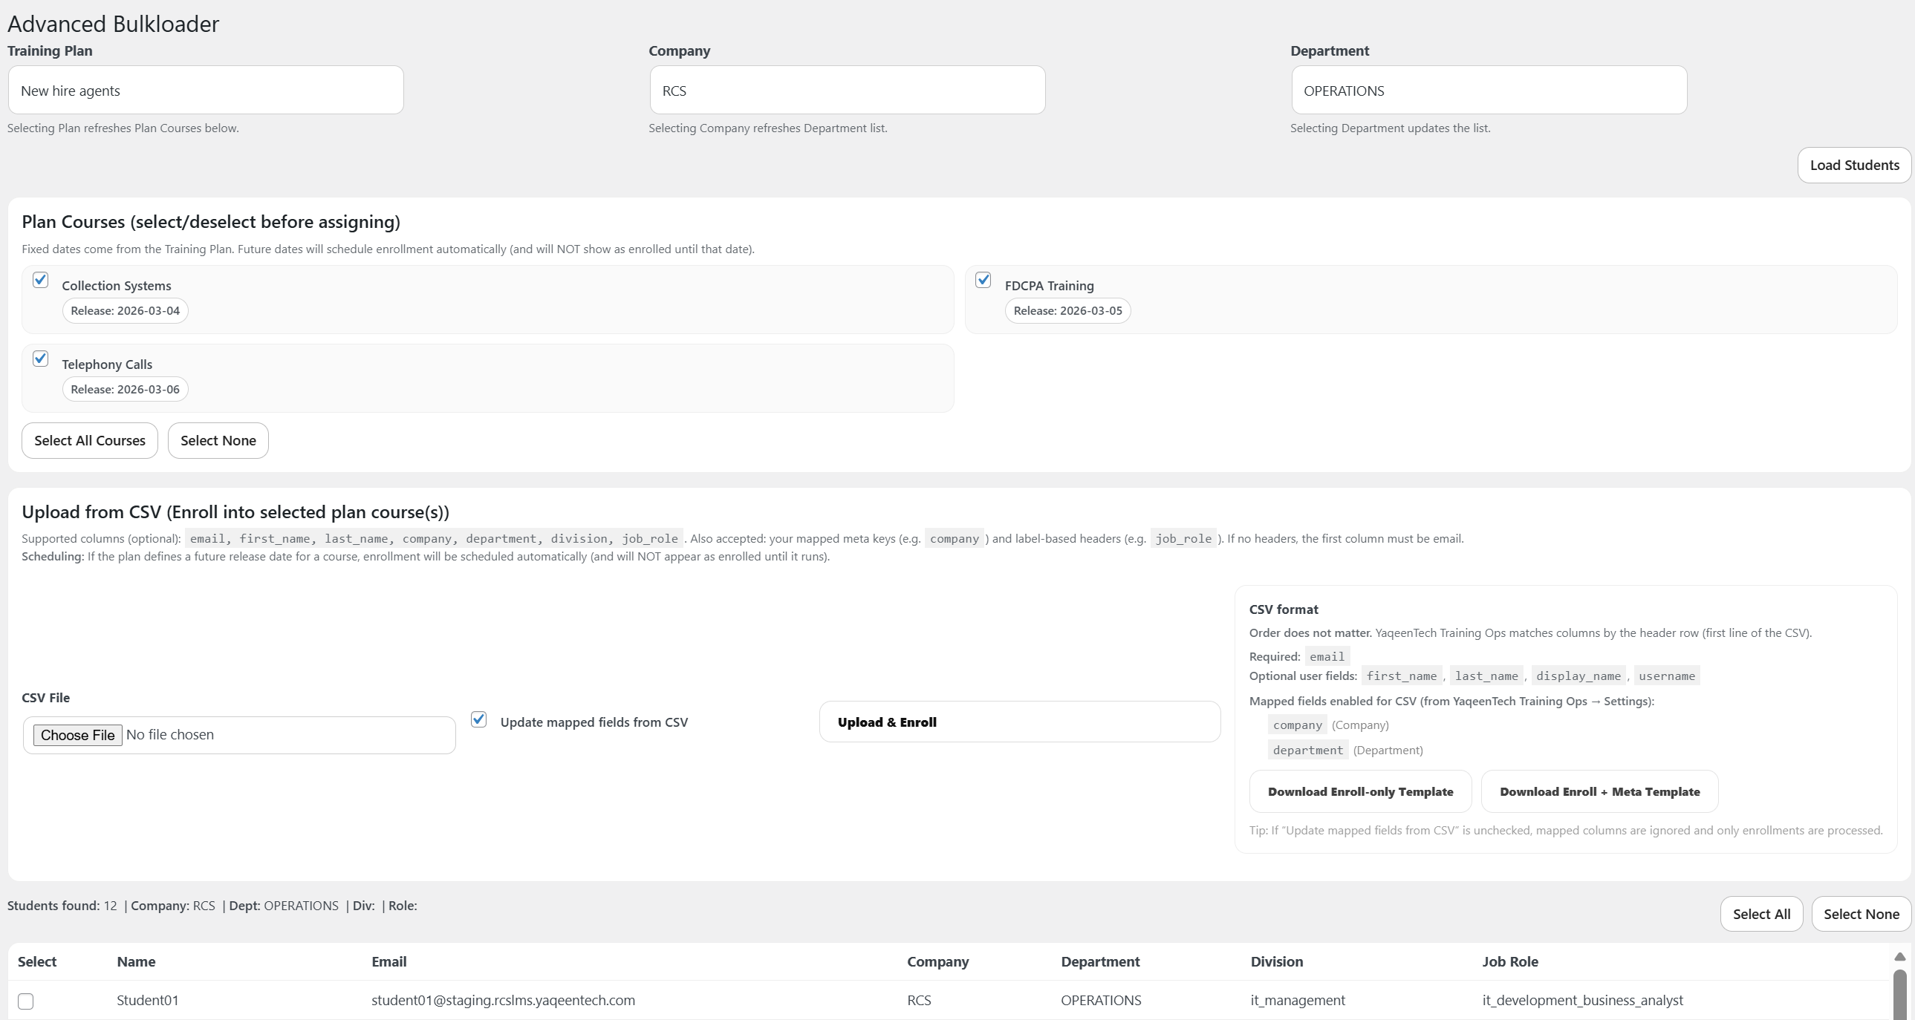Open the Department dropdown showing OPERATIONS
The image size is (1915, 1020).
1488,90
